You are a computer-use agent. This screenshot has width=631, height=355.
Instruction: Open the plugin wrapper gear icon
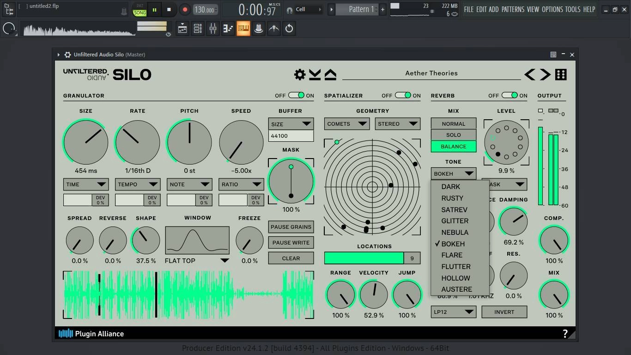click(x=67, y=55)
